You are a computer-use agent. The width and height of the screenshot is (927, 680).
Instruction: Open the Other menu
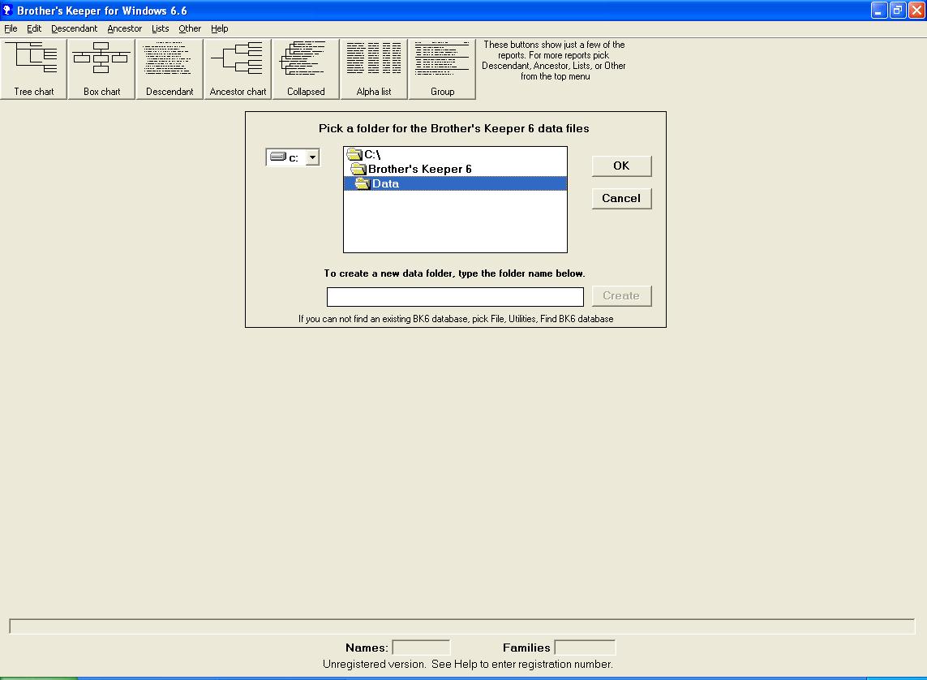point(190,28)
